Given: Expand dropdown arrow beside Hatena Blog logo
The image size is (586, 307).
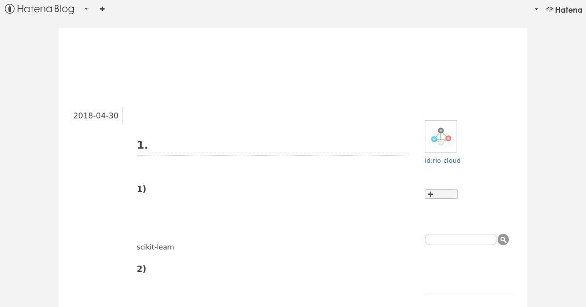Looking at the screenshot, I should click(86, 9).
